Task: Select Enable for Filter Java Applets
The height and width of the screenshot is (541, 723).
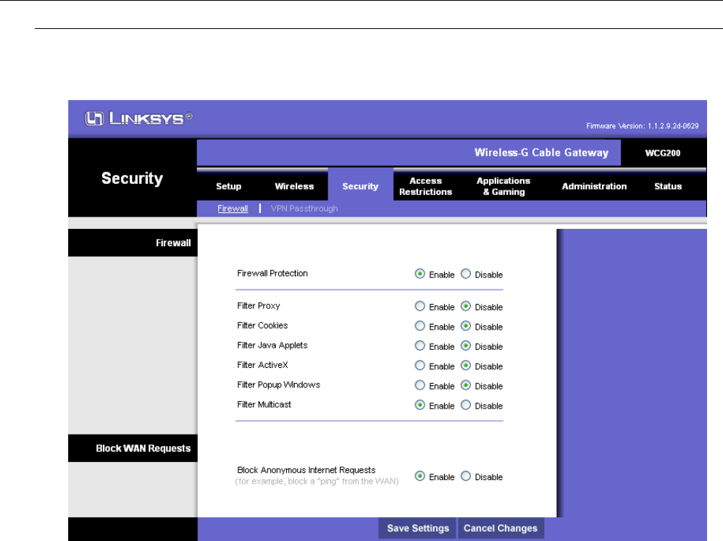Action: [419, 345]
